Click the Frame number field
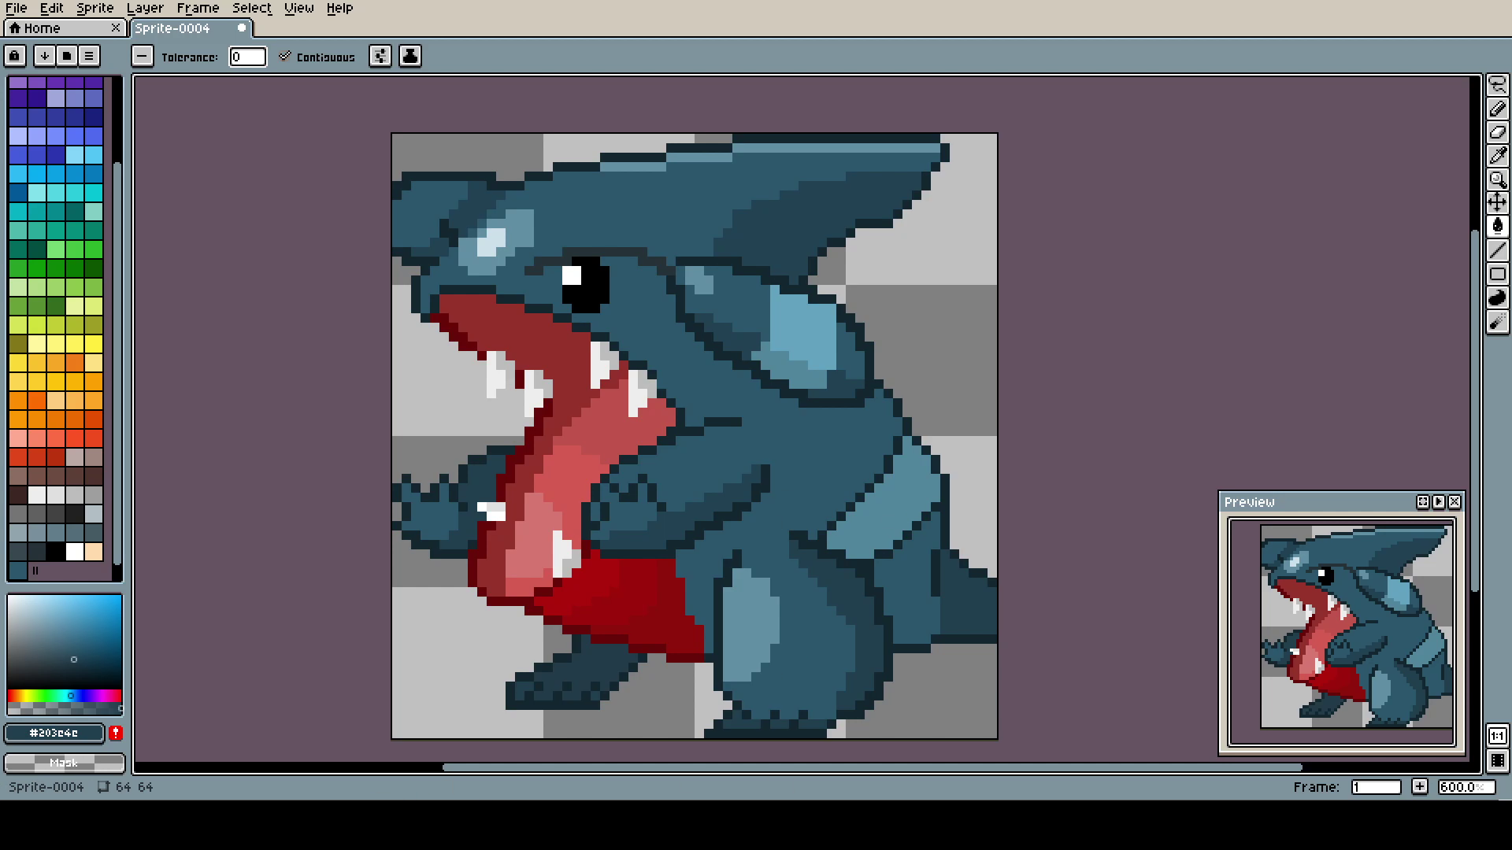Image resolution: width=1512 pixels, height=850 pixels. 1376,787
